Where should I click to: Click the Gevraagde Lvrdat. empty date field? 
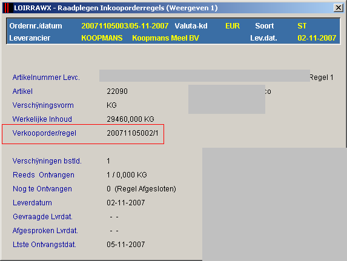pyautogui.click(x=114, y=217)
